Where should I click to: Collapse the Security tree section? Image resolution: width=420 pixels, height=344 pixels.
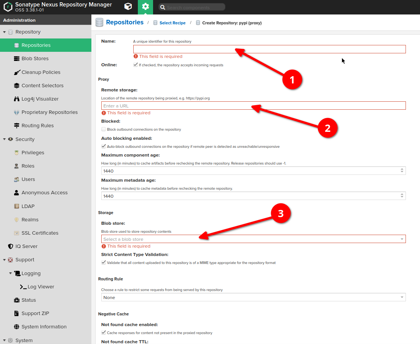pos(4,139)
